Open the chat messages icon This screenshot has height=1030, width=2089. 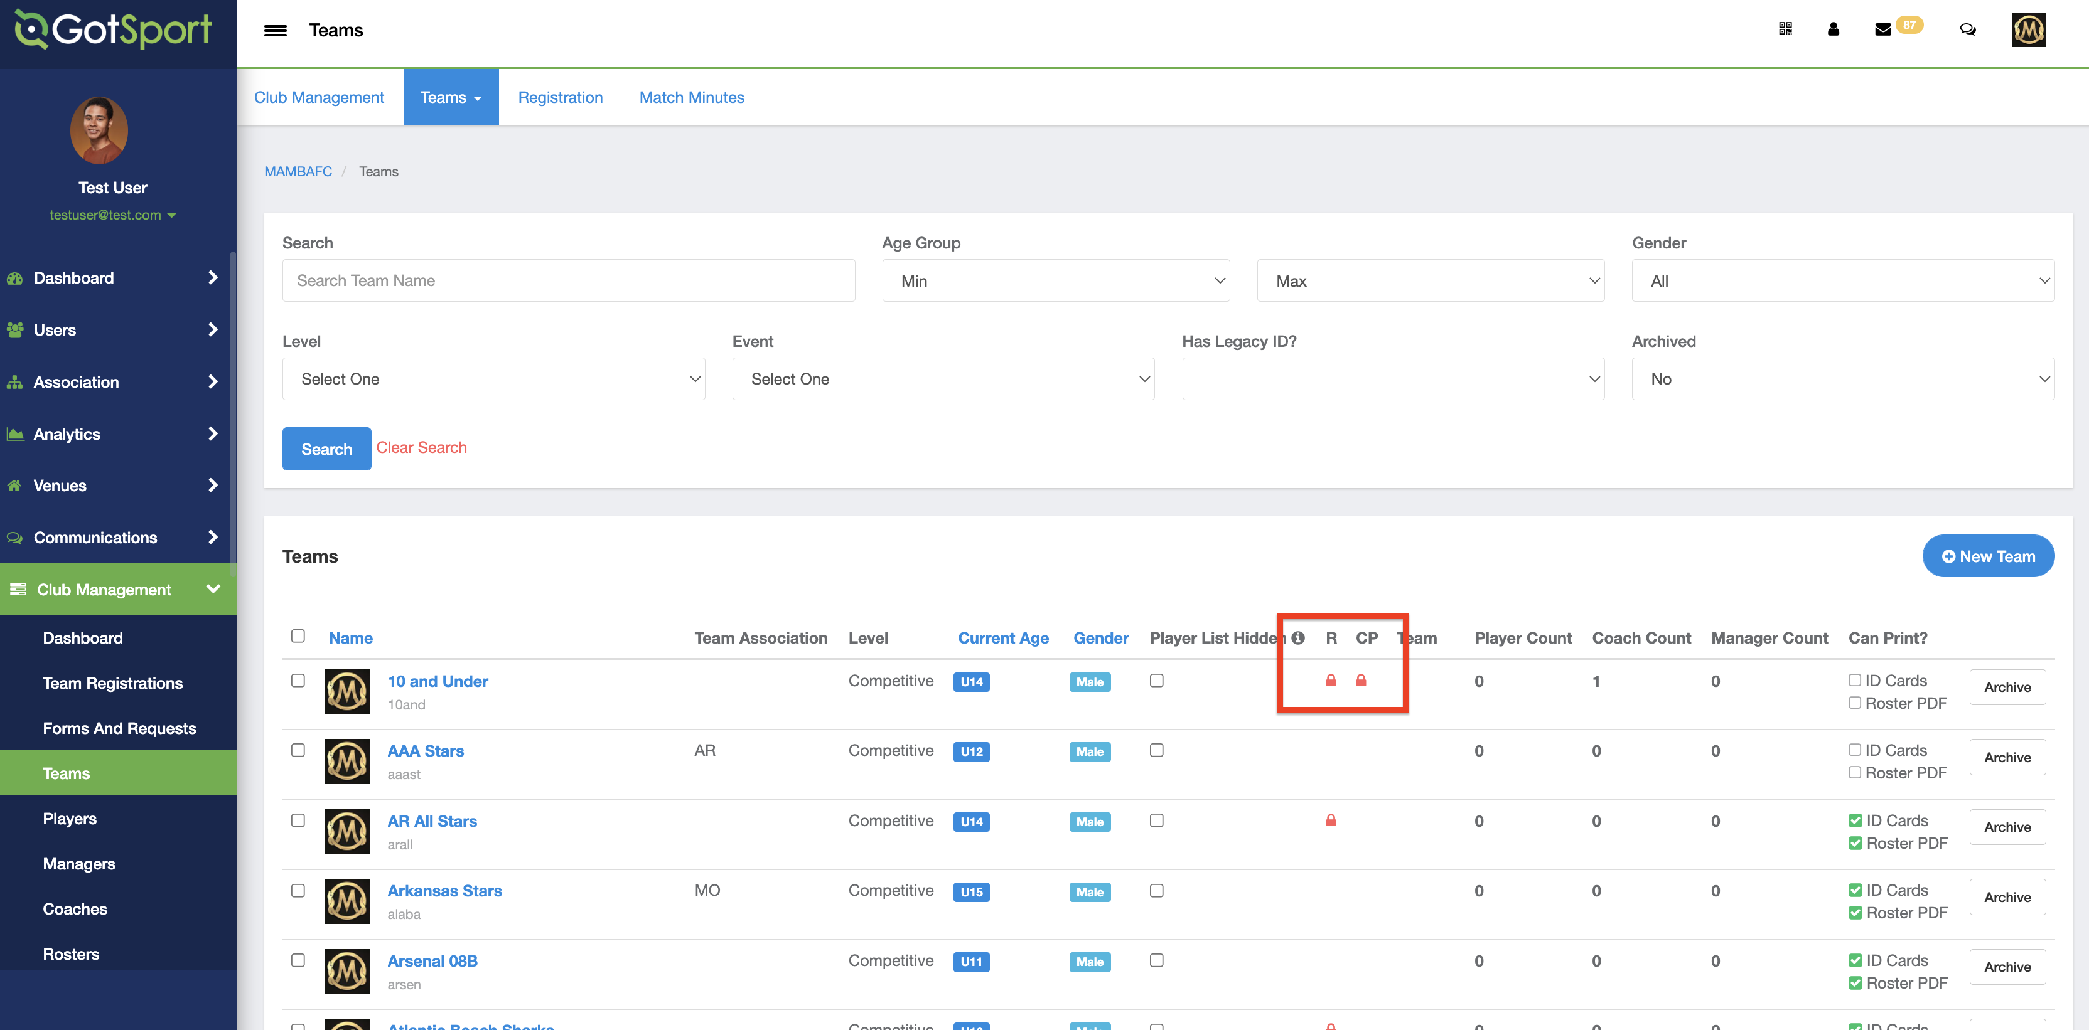coord(1967,29)
